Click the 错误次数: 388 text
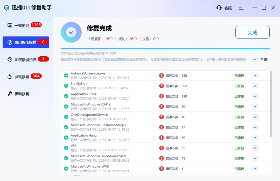The height and width of the screenshot is (181, 280). 176,76
